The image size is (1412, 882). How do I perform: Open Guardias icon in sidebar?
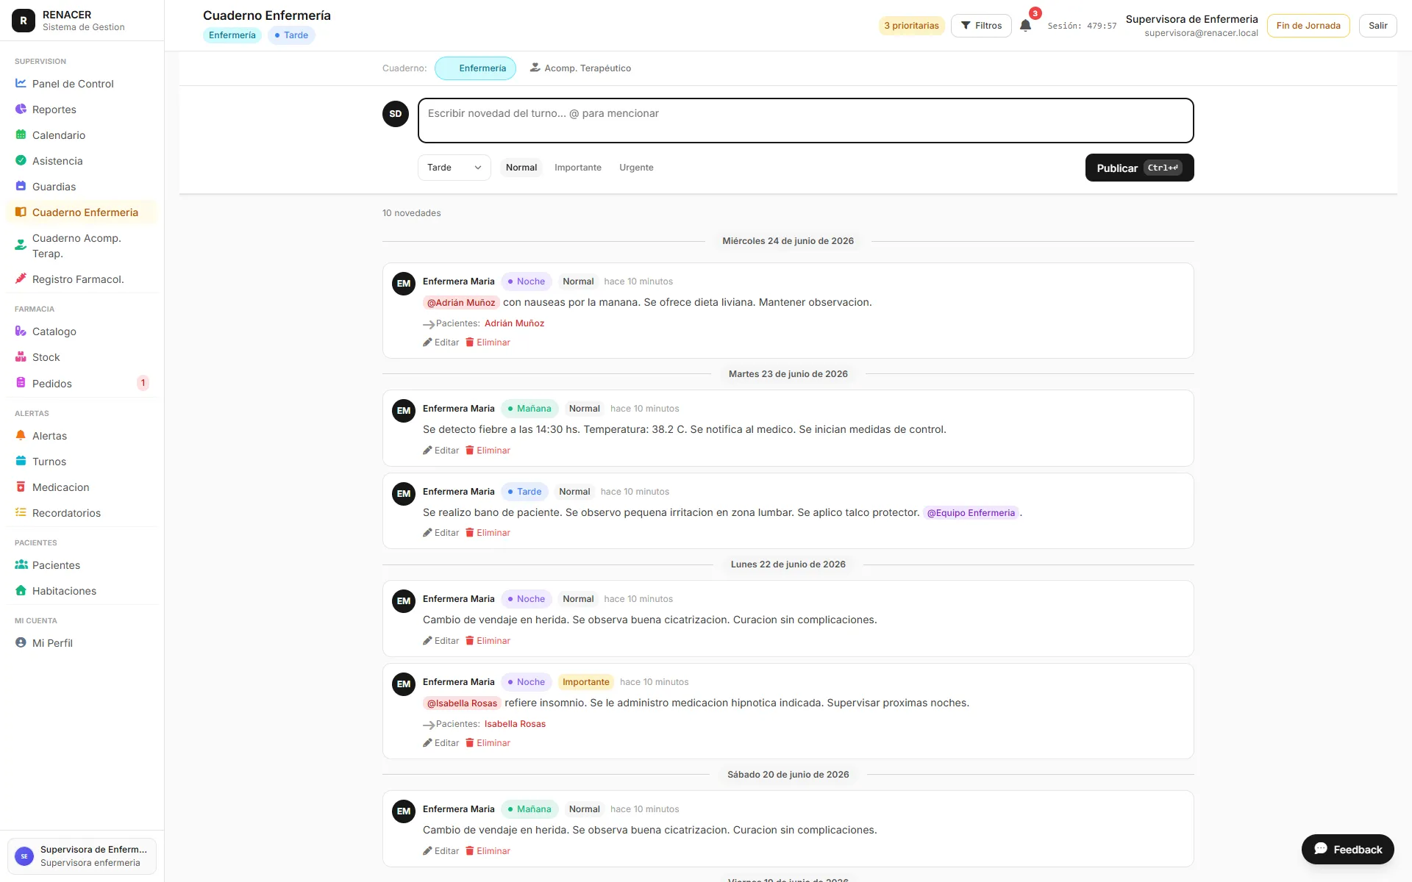coord(21,186)
